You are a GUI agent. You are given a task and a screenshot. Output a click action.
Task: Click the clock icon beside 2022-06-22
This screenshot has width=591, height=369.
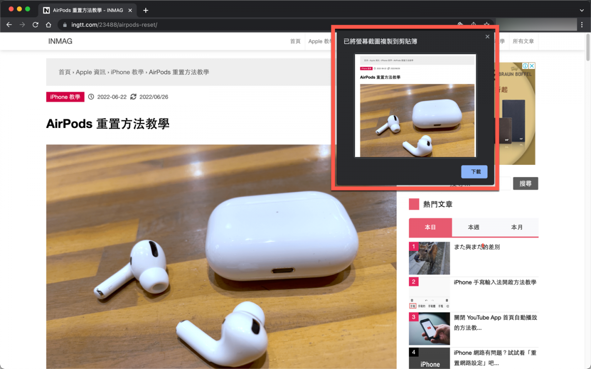pyautogui.click(x=91, y=97)
